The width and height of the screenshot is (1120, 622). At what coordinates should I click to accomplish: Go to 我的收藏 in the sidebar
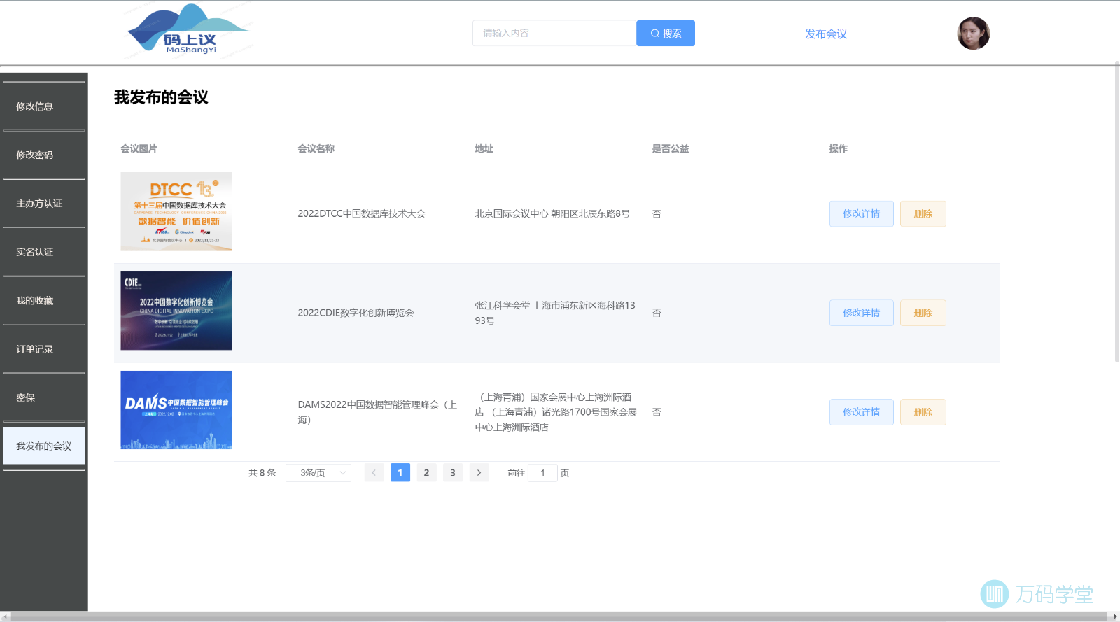tap(44, 300)
